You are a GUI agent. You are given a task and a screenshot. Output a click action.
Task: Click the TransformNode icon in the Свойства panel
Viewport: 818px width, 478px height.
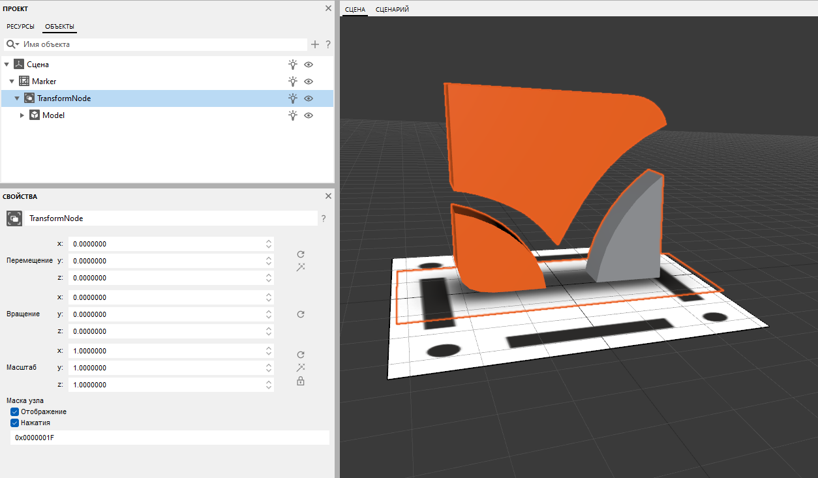[14, 218]
